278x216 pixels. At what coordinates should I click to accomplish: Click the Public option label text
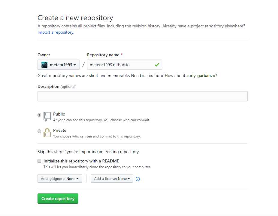click(59, 114)
